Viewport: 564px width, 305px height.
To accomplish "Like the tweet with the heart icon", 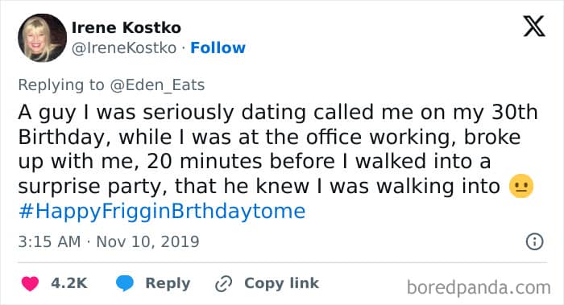I will (30, 283).
